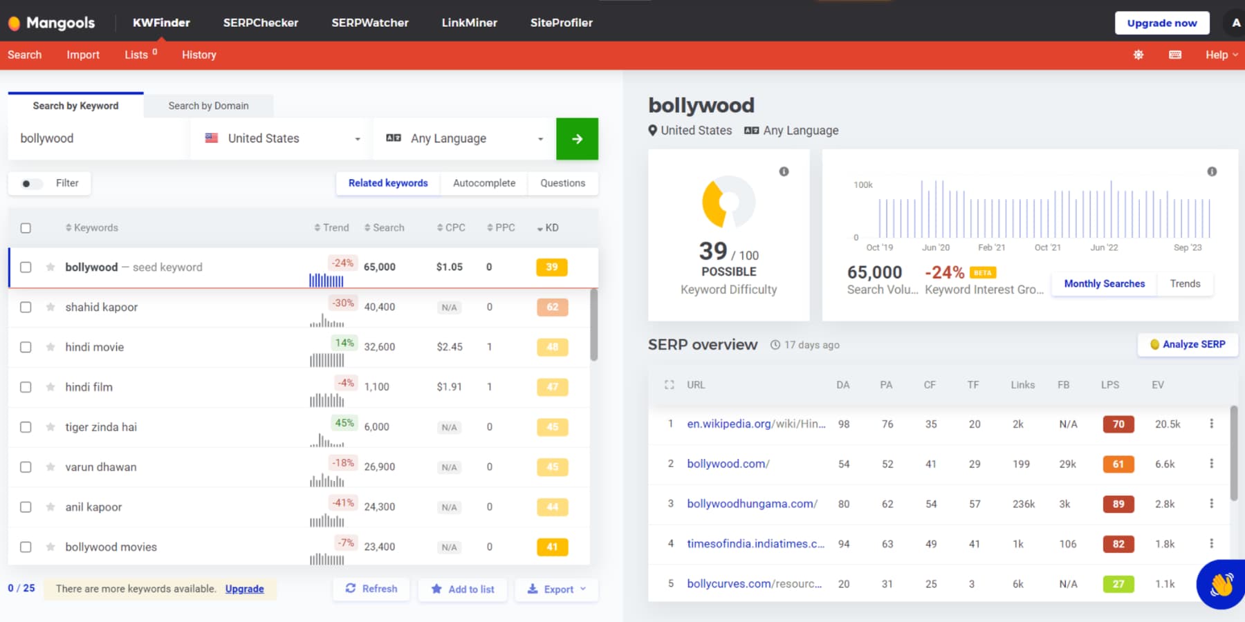Star the bollywood seed keyword
The height and width of the screenshot is (622, 1245).
50,267
